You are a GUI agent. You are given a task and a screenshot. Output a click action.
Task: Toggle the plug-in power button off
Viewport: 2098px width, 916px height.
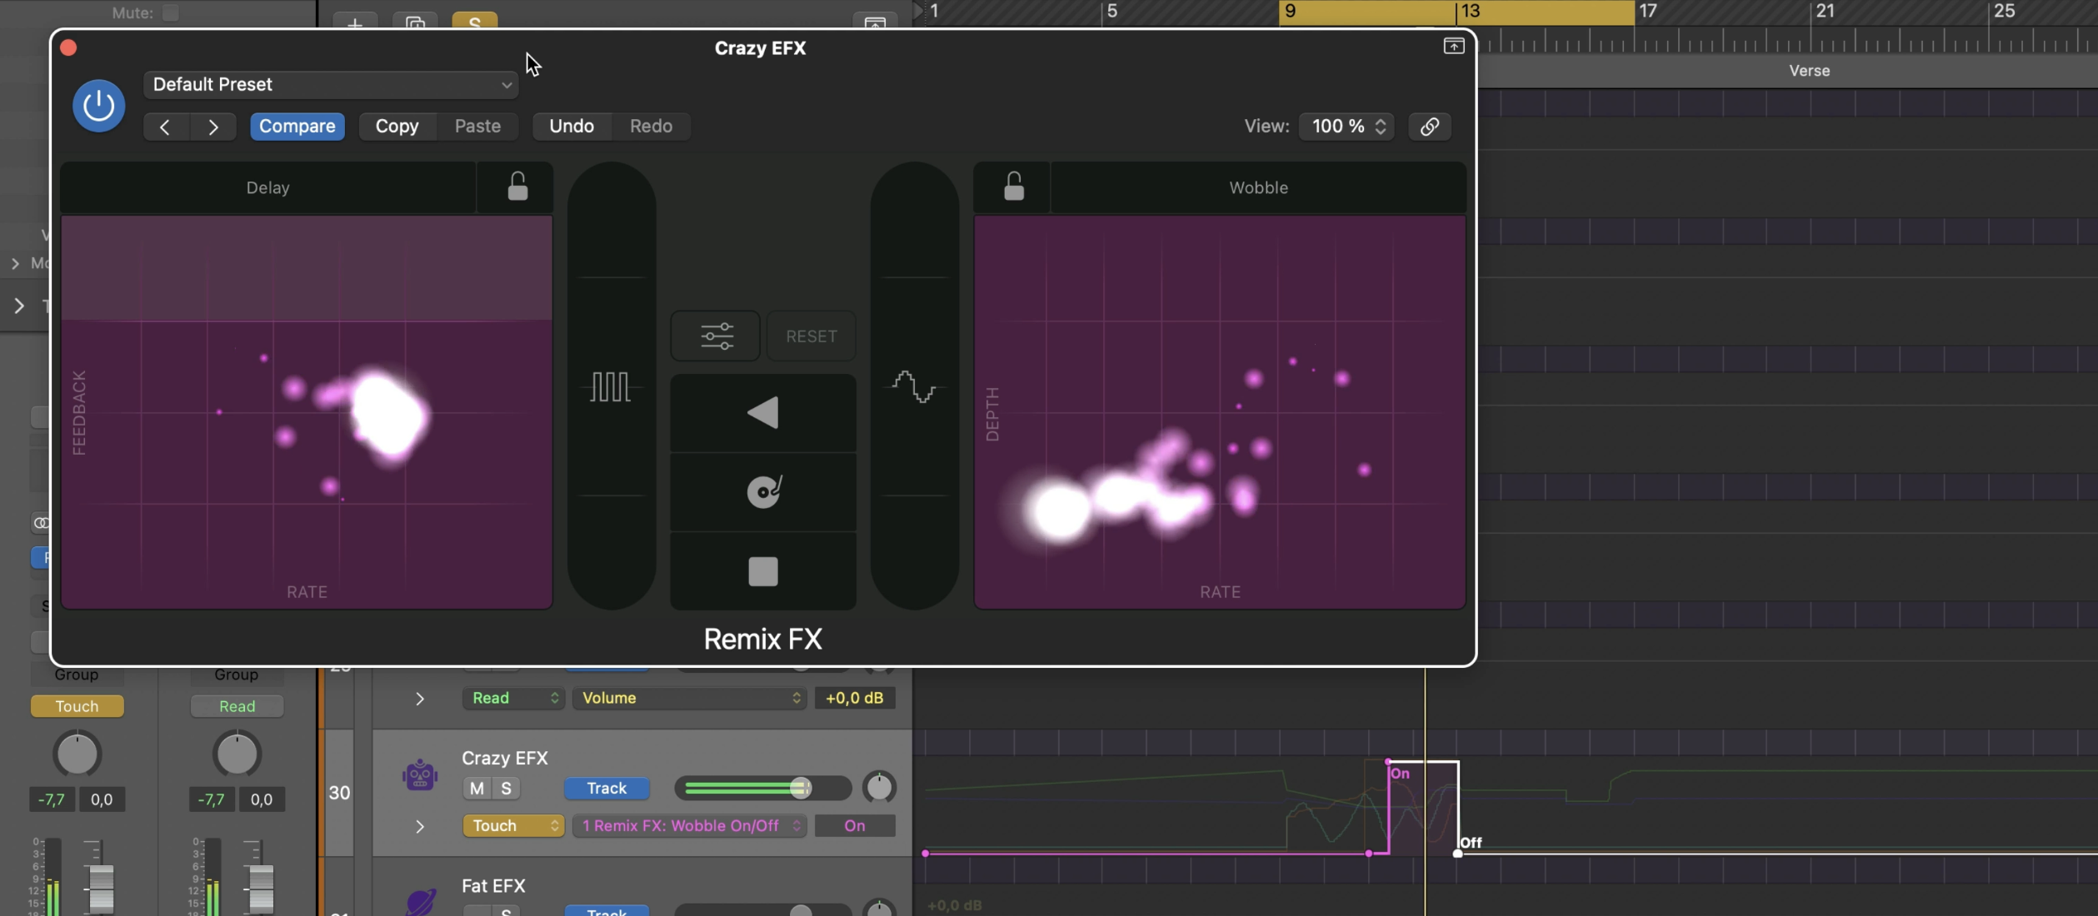[x=98, y=106]
